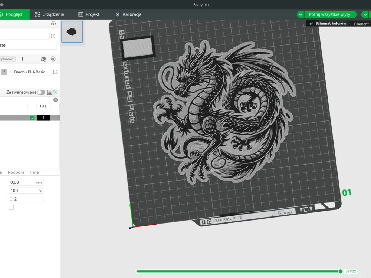Edit the printer preset

click(53, 36)
